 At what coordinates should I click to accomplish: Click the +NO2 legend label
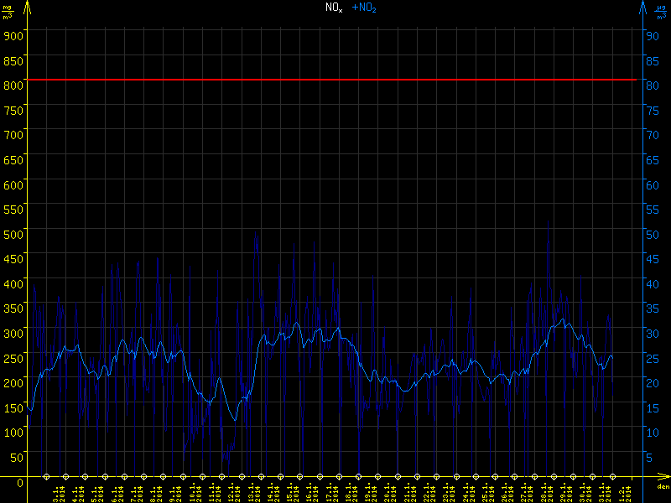point(364,8)
